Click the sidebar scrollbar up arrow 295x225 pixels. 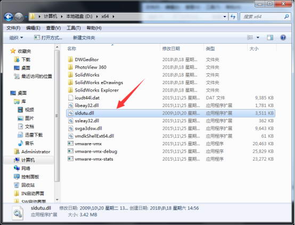point(57,47)
